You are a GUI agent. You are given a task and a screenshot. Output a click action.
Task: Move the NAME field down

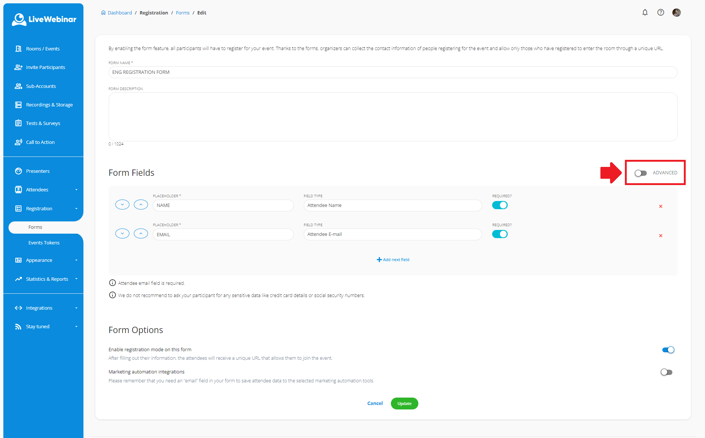pyautogui.click(x=122, y=205)
